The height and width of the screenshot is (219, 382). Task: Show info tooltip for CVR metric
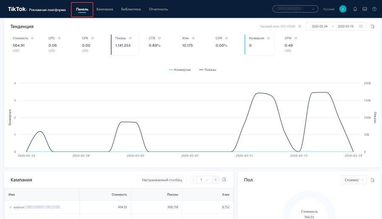click(227, 38)
